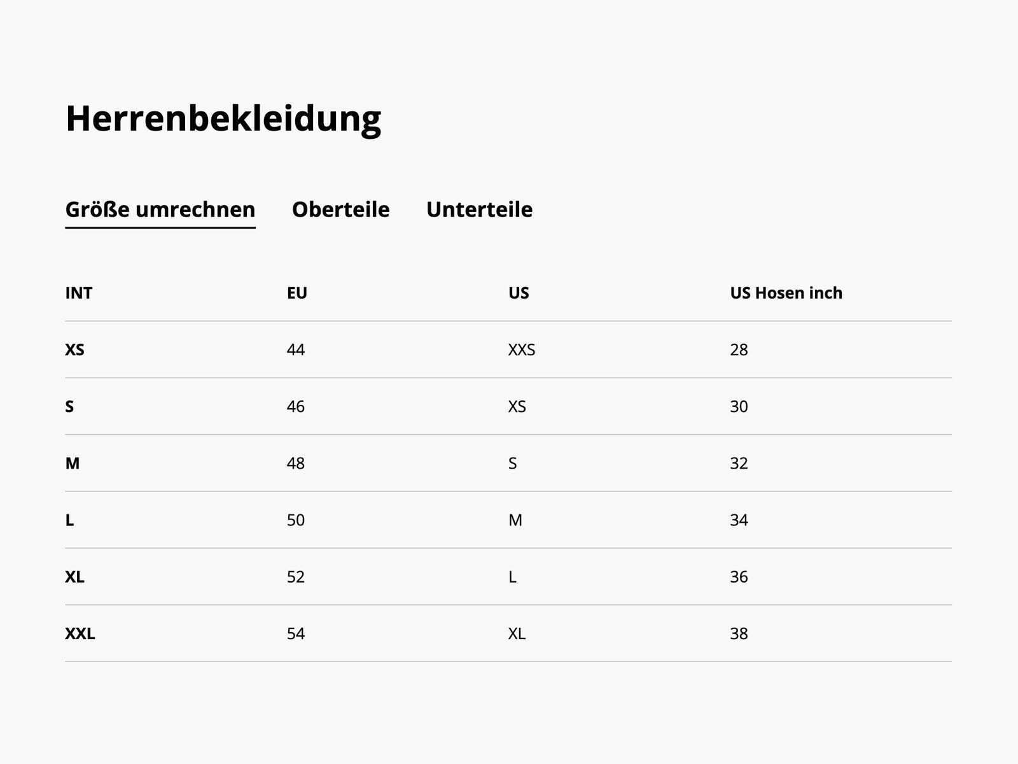Click EU size 46 cell
This screenshot has width=1018, height=764.
coord(296,406)
